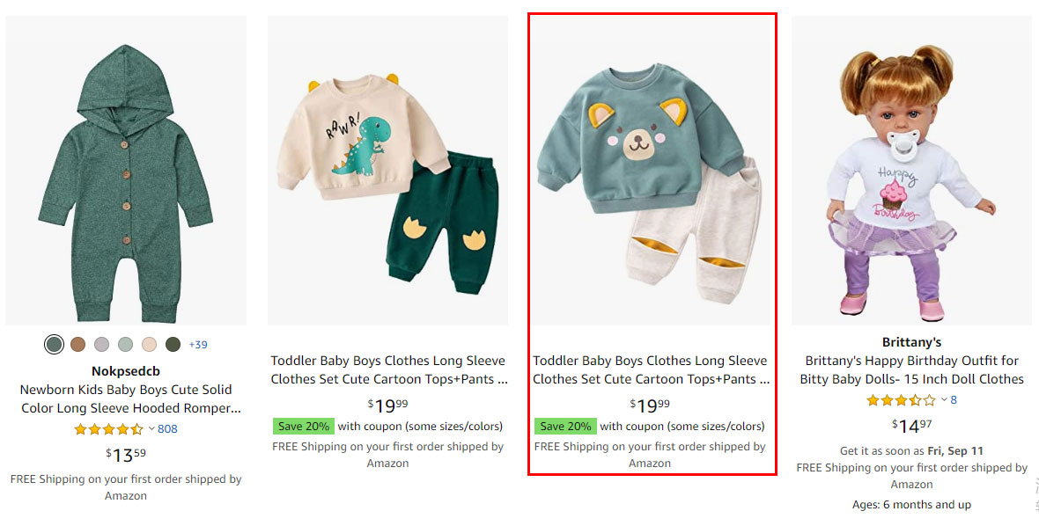Screen dimensions: 1039x526
Task: Expand rating dropdown arrow beside 8 reviews
Action: click(944, 400)
